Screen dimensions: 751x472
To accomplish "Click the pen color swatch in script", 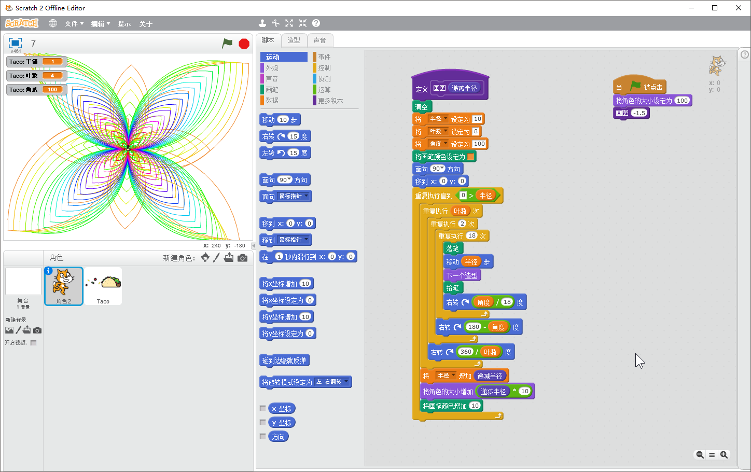I will coord(471,157).
